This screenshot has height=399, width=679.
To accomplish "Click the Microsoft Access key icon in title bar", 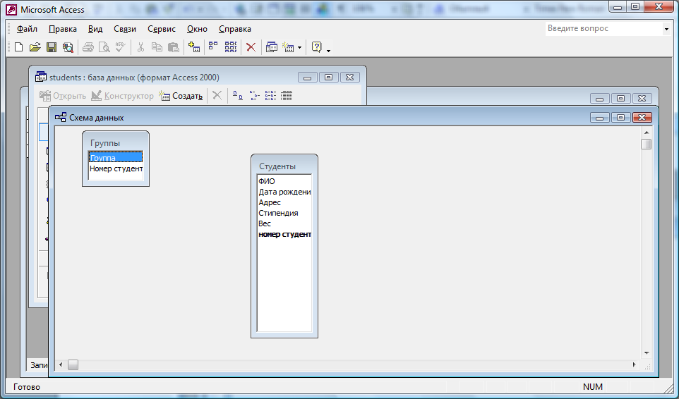I will click(x=12, y=9).
